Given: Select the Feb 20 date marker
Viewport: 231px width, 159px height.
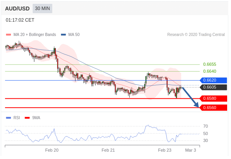Looking at the screenshot, I should click(52, 150).
